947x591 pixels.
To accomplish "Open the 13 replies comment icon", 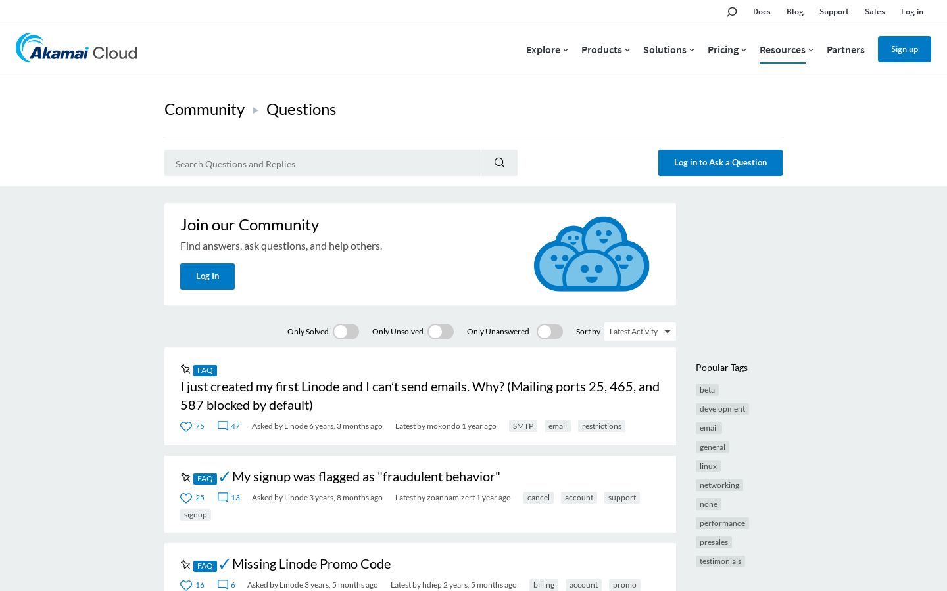I will coord(223,497).
